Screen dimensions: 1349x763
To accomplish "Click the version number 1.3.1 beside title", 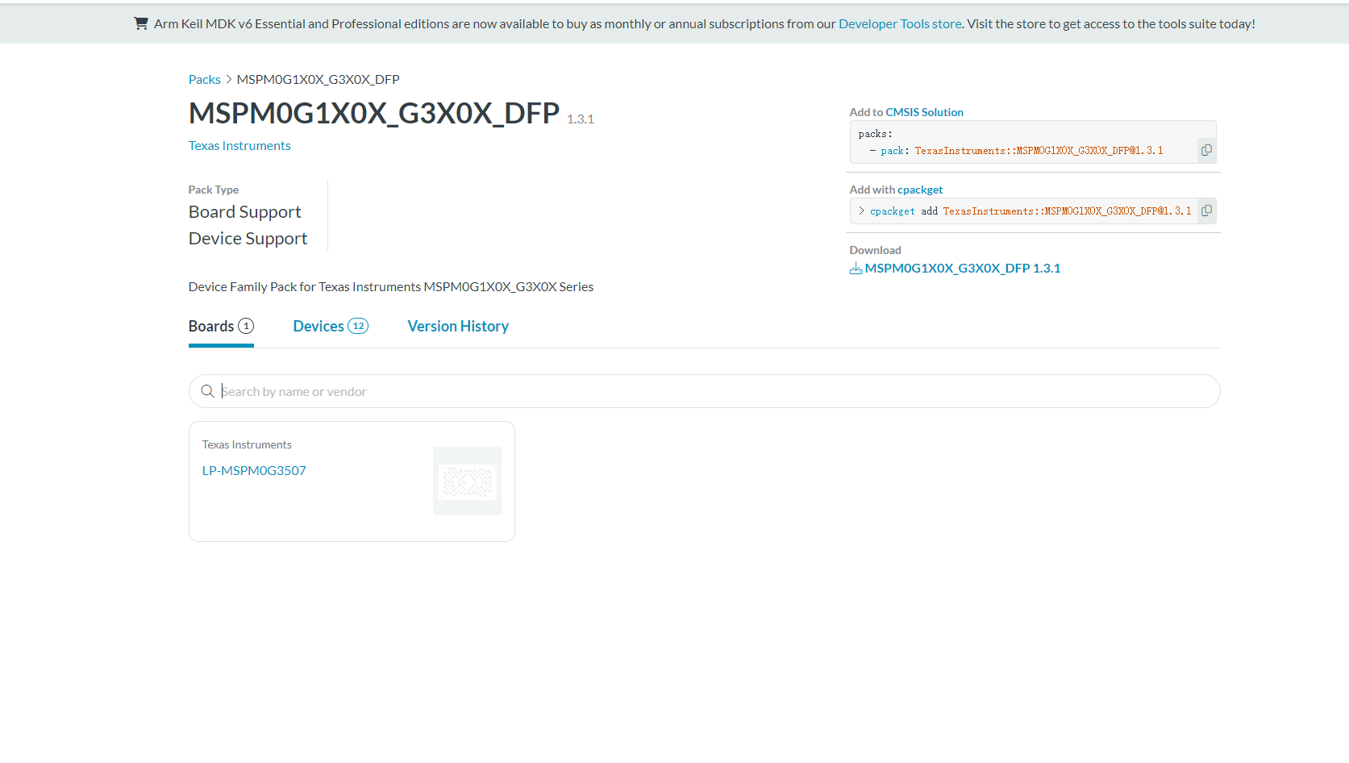I will coord(580,119).
